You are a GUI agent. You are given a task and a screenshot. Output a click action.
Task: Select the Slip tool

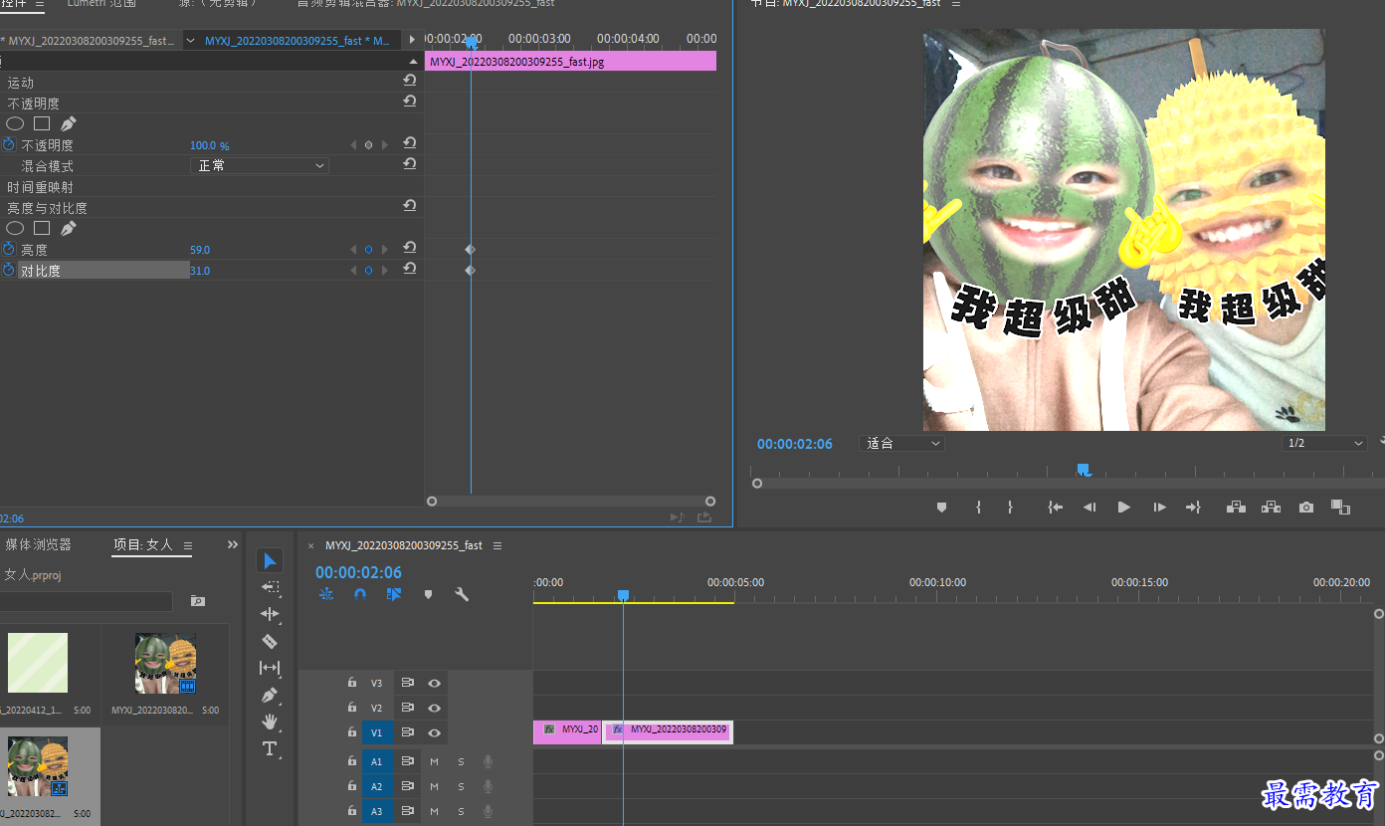(x=270, y=668)
